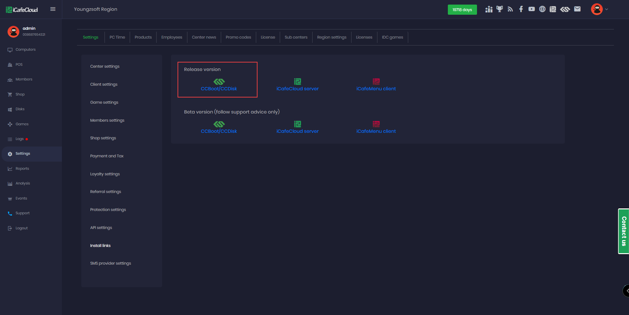Click the leaderboard stars icon
The height and width of the screenshot is (315, 629).
pos(489,9)
